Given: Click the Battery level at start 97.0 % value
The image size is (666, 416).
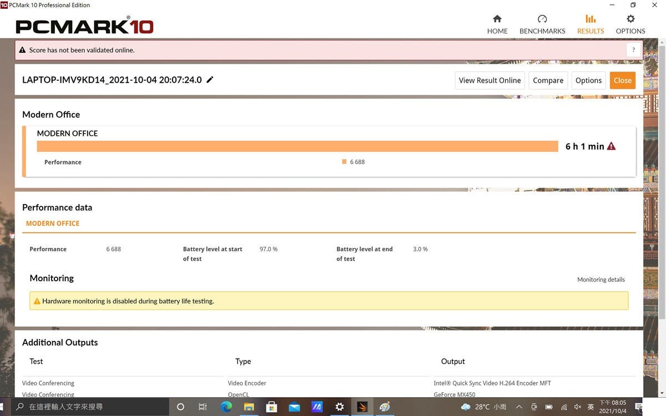Looking at the screenshot, I should [269, 249].
